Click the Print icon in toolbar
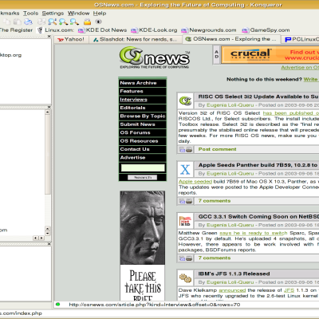 (x=29, y=22)
